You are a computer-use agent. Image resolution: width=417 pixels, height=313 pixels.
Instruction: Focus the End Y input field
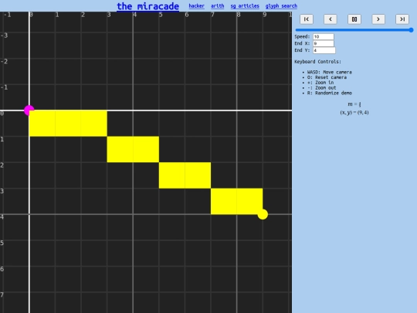[x=324, y=50]
